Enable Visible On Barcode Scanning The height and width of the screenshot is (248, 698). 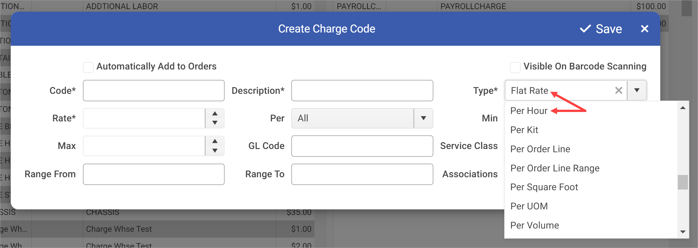pos(515,67)
